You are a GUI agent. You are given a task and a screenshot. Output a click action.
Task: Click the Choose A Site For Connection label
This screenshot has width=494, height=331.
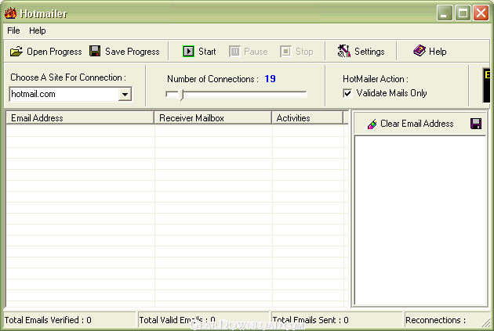(68, 77)
